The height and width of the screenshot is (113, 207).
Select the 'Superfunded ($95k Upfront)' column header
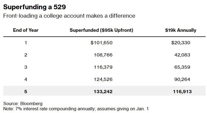pyautogui.click(x=101, y=30)
